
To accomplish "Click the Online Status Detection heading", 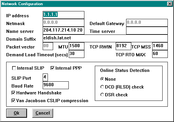I will tap(125, 71).
